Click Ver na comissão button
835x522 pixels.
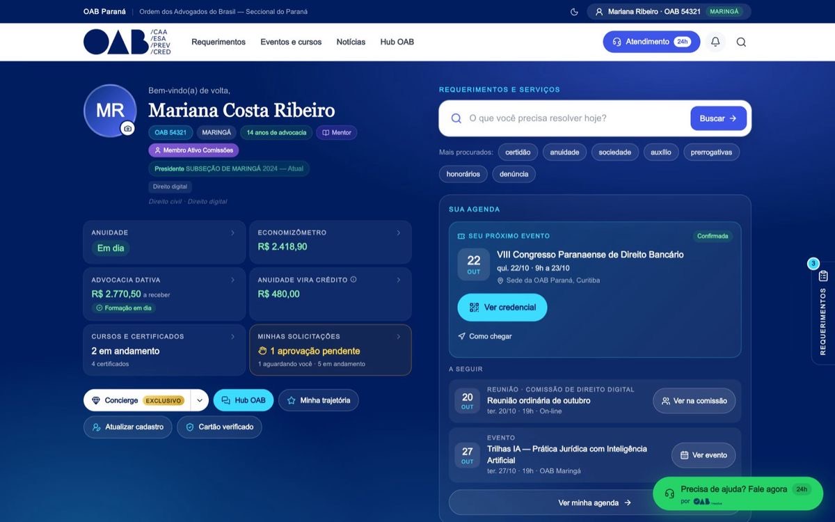point(694,401)
